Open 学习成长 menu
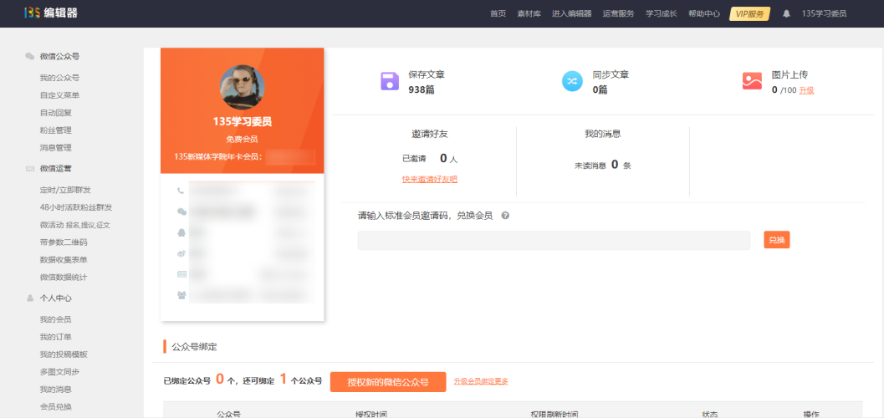The width and height of the screenshot is (884, 418). (662, 13)
